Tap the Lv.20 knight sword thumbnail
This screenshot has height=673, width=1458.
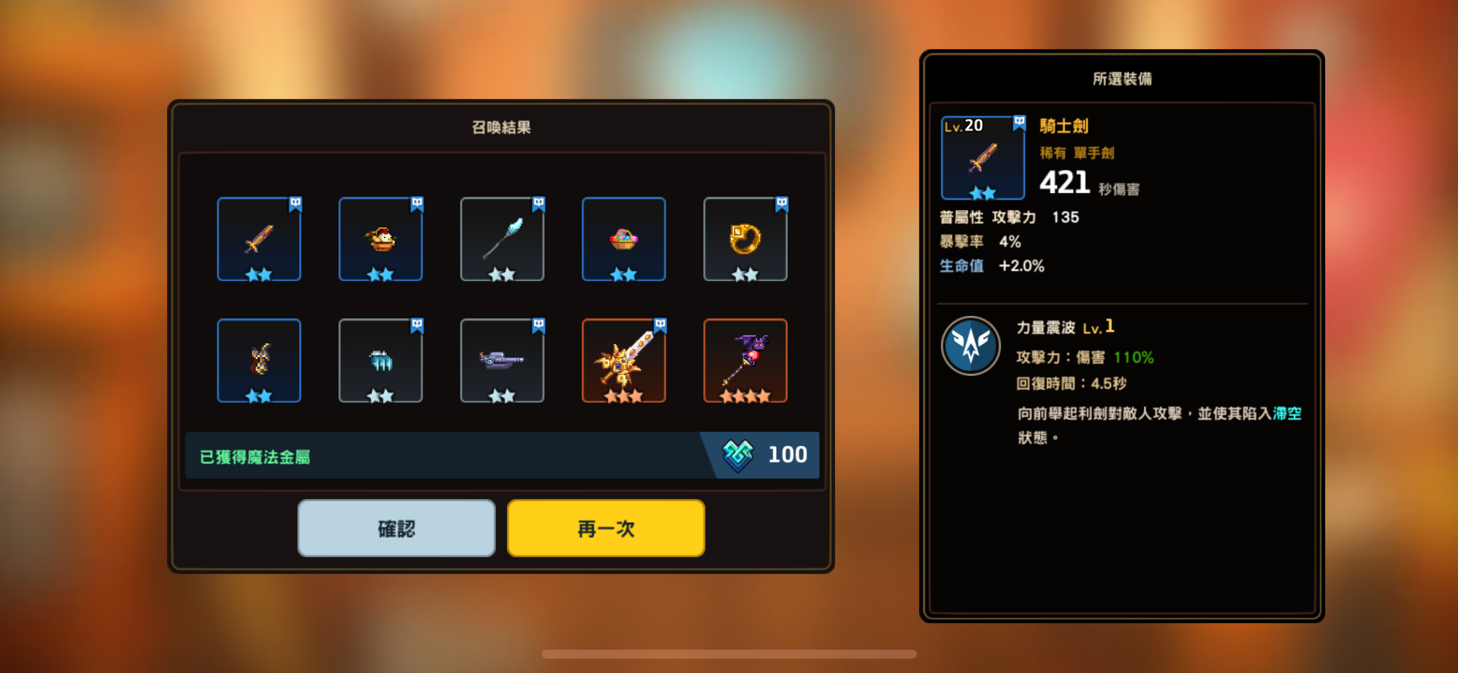(983, 158)
